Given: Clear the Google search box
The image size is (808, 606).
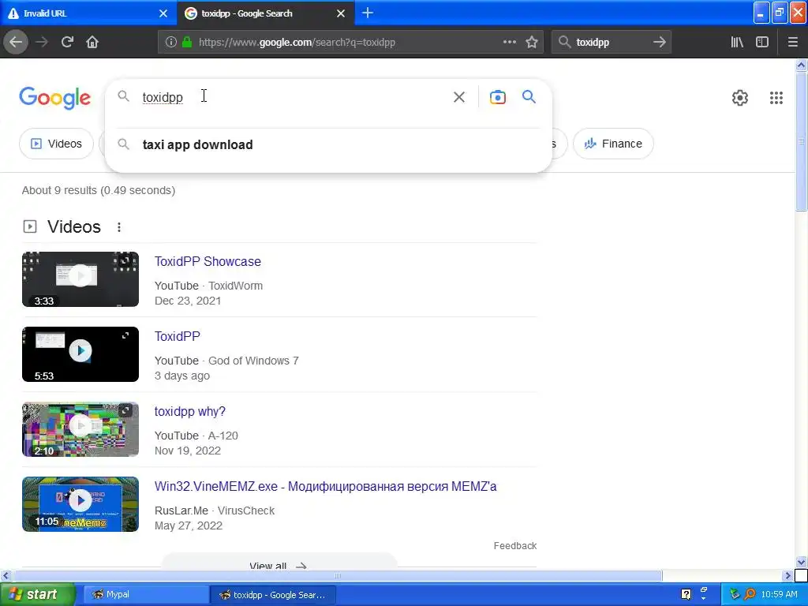Looking at the screenshot, I should (x=458, y=97).
